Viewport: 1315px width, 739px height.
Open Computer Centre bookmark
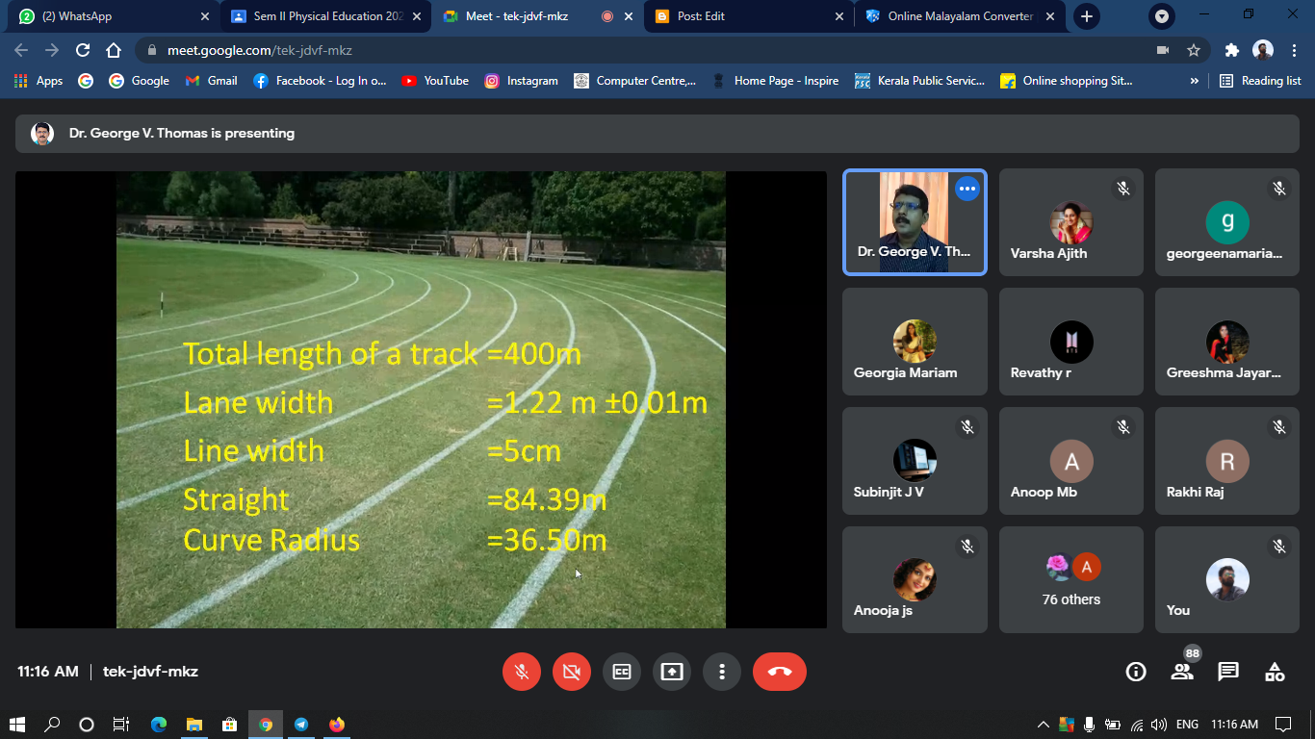(x=634, y=81)
